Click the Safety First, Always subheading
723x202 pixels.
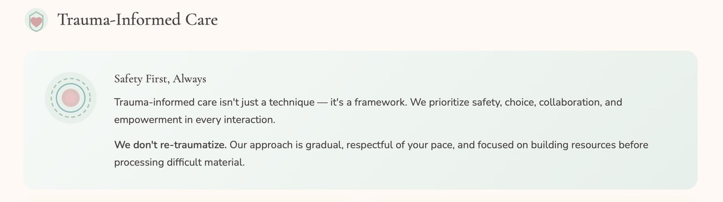(x=160, y=79)
